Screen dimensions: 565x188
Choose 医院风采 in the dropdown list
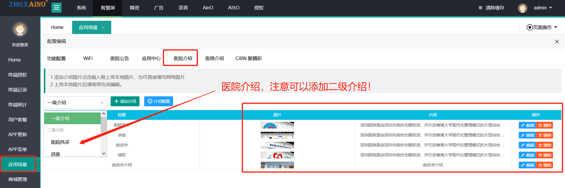(60, 142)
